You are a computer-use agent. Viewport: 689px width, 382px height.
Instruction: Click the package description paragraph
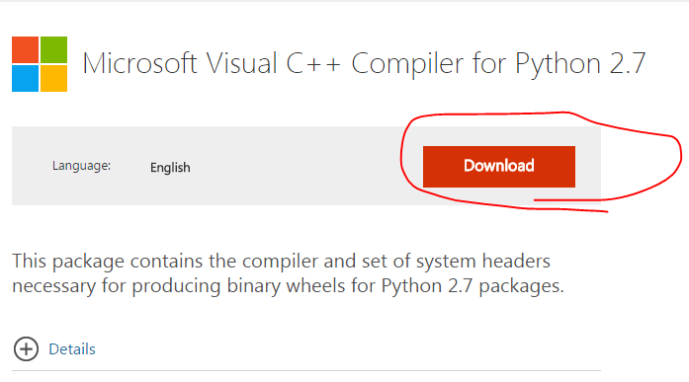click(x=288, y=273)
